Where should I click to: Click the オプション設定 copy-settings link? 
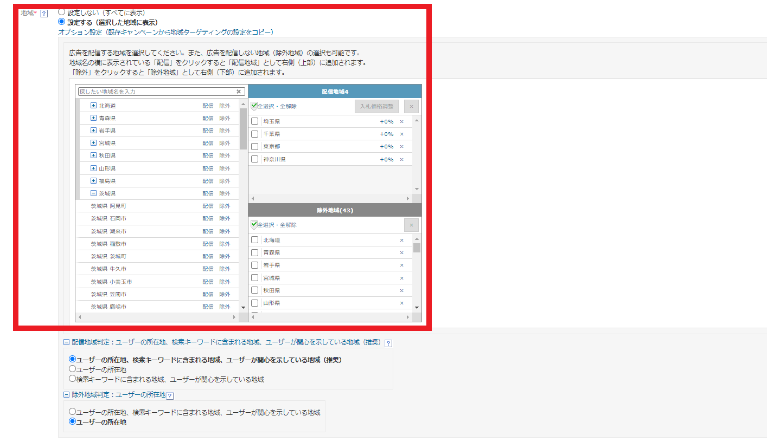click(x=165, y=32)
